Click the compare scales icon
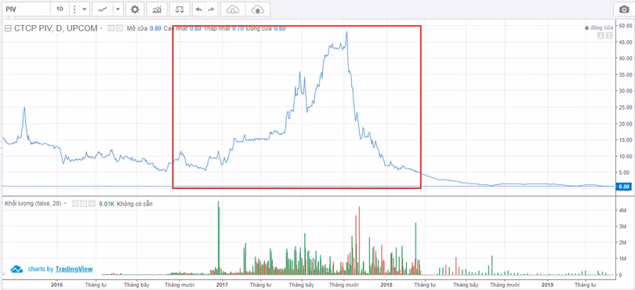Image resolution: width=635 pixels, height=290 pixels. click(x=179, y=9)
